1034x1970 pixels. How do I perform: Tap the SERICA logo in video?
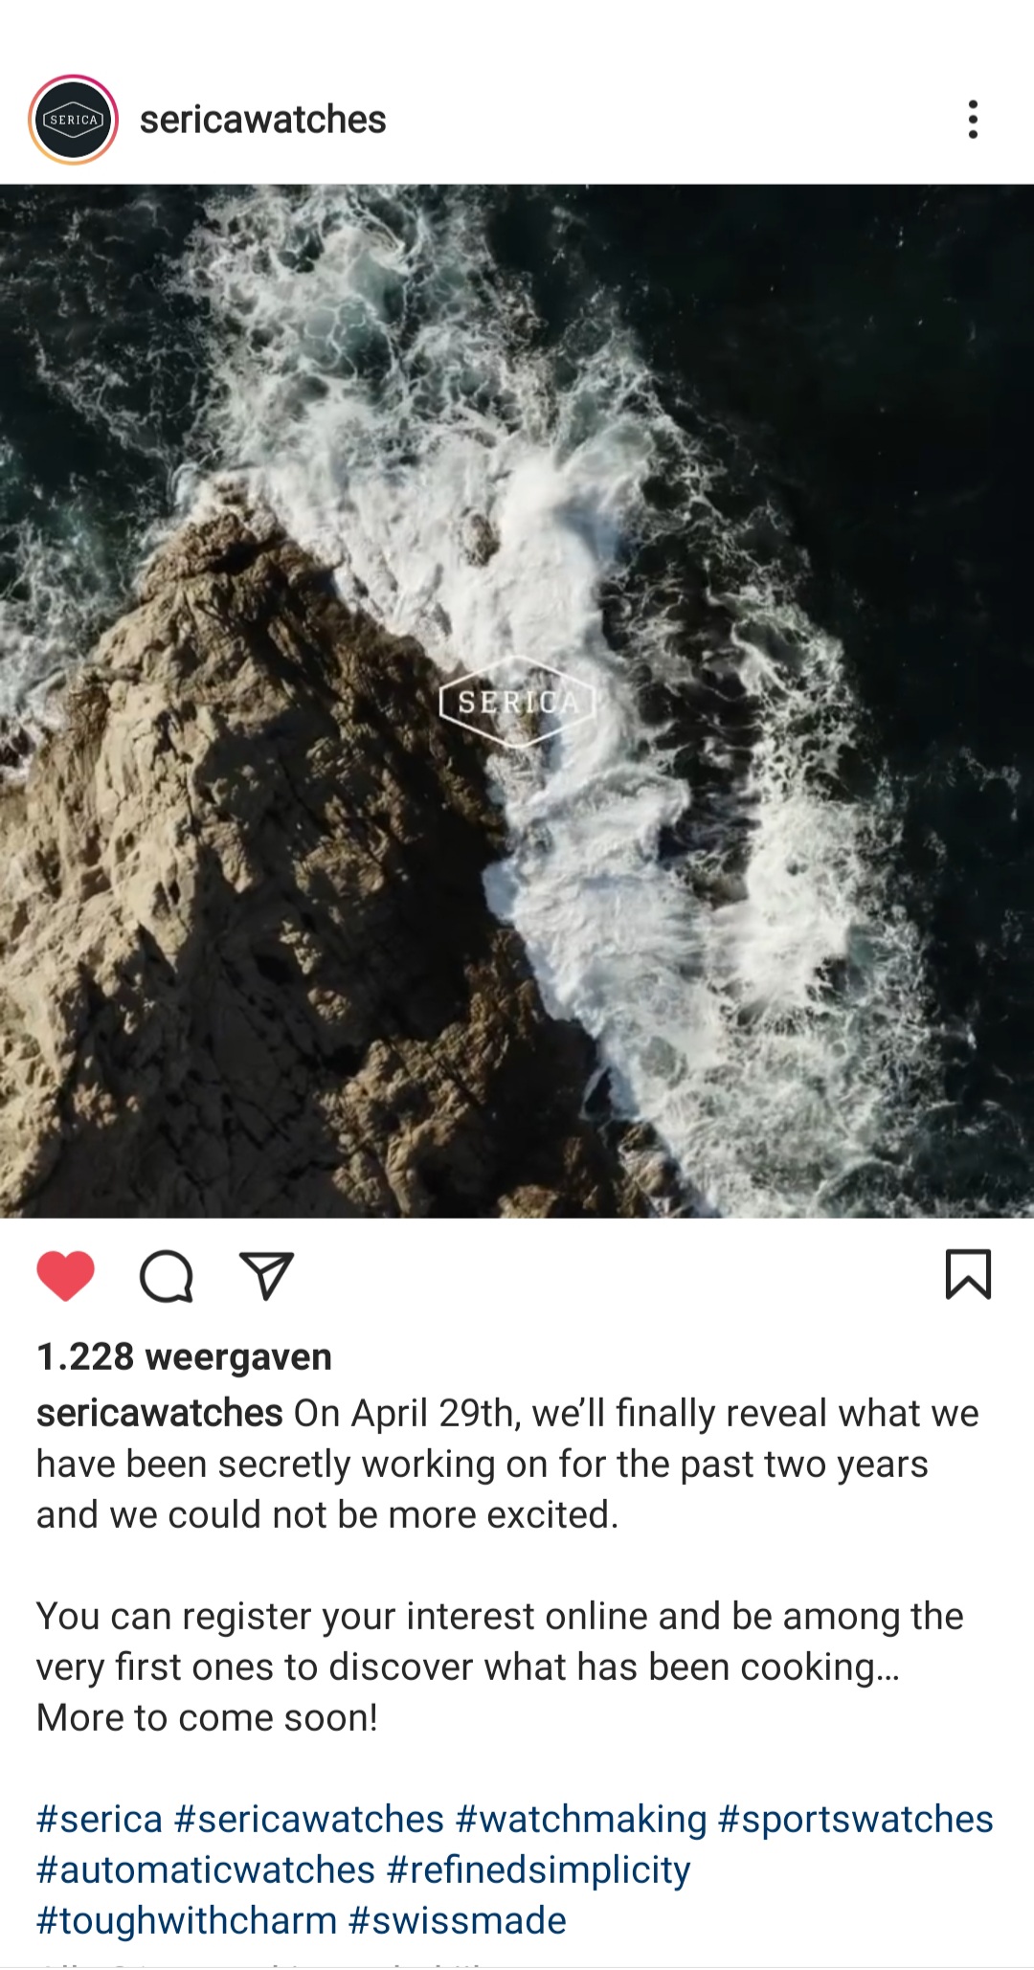[x=517, y=702]
